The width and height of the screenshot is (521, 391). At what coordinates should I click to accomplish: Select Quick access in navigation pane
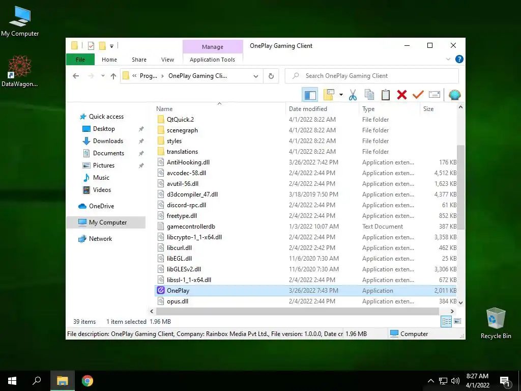102,117
